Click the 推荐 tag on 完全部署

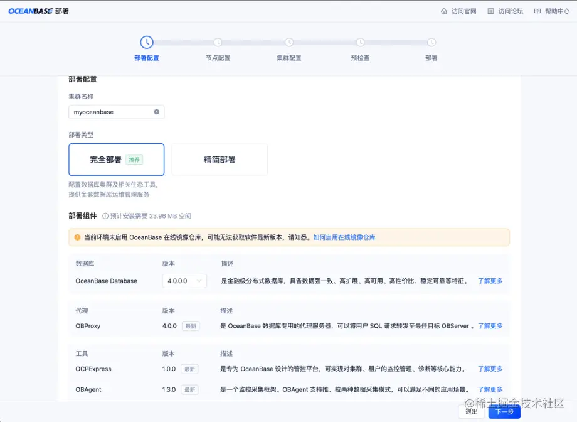coord(134,160)
